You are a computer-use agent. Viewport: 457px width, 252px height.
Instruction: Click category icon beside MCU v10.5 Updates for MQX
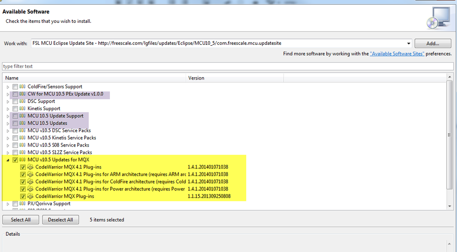(22, 159)
